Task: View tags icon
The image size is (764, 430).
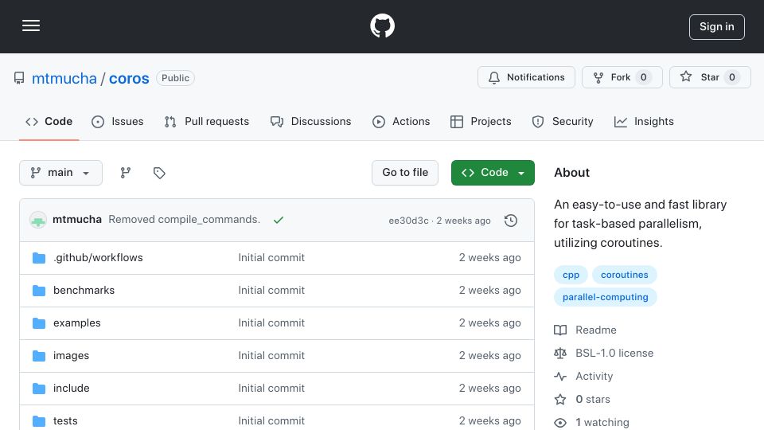Action: tap(159, 173)
